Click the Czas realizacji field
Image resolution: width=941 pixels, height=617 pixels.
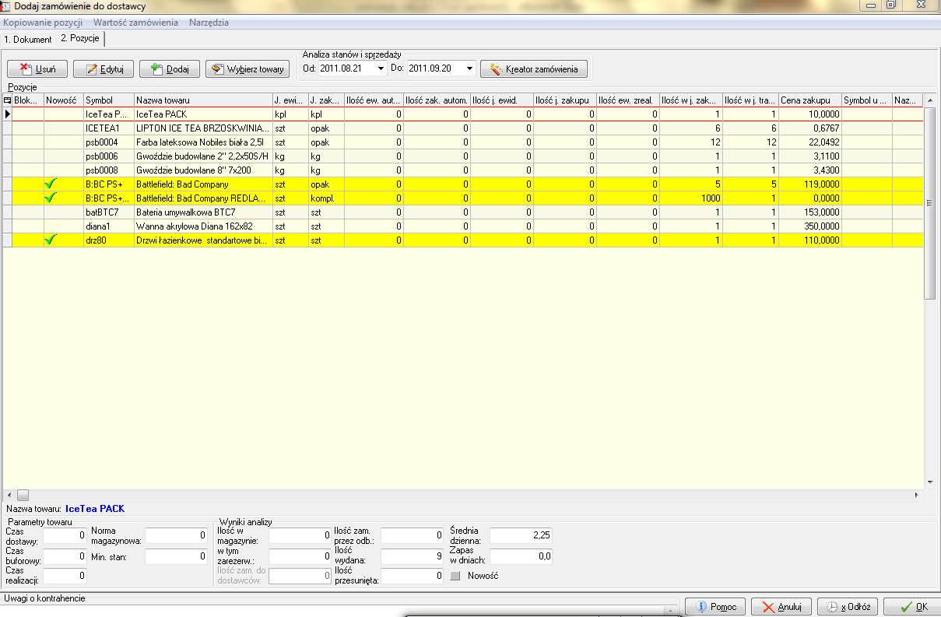pyautogui.click(x=65, y=577)
